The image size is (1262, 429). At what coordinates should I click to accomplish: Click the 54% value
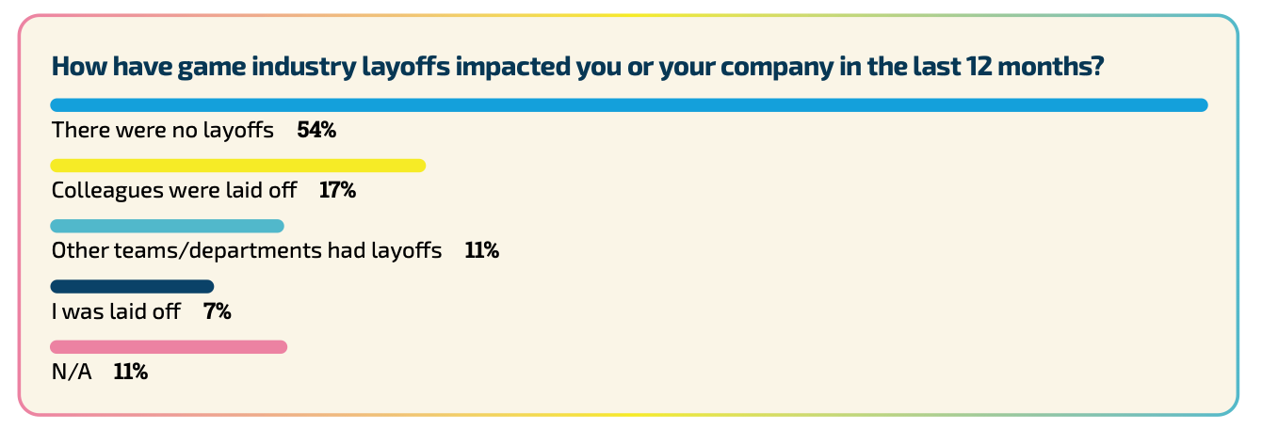coord(316,131)
